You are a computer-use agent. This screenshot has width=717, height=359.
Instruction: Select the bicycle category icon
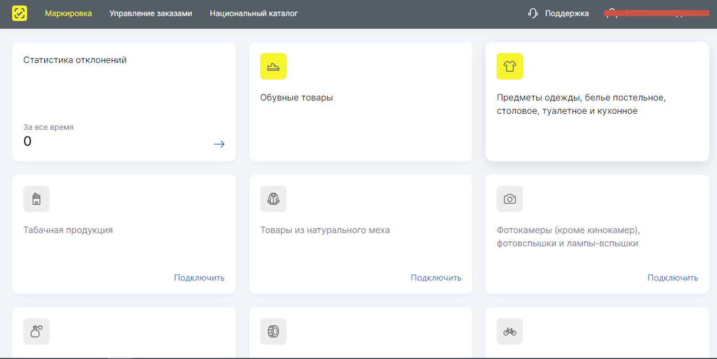pos(509,331)
